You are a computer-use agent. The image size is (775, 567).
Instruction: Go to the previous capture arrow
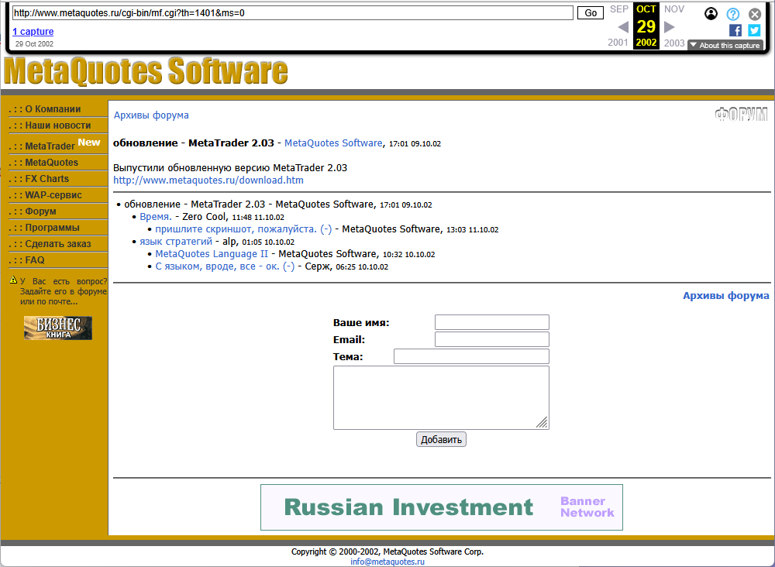click(623, 26)
